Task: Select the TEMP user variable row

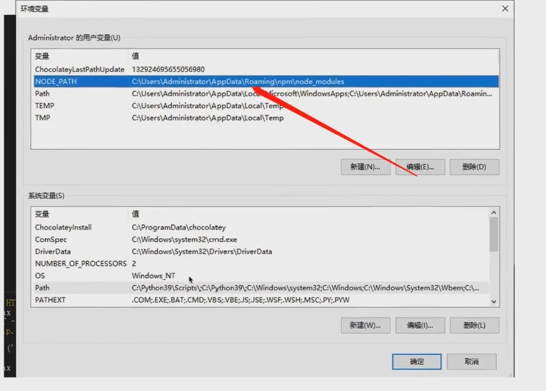Action: pos(44,105)
